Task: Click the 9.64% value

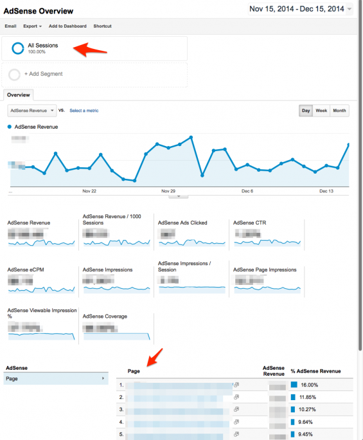Action: point(305,422)
